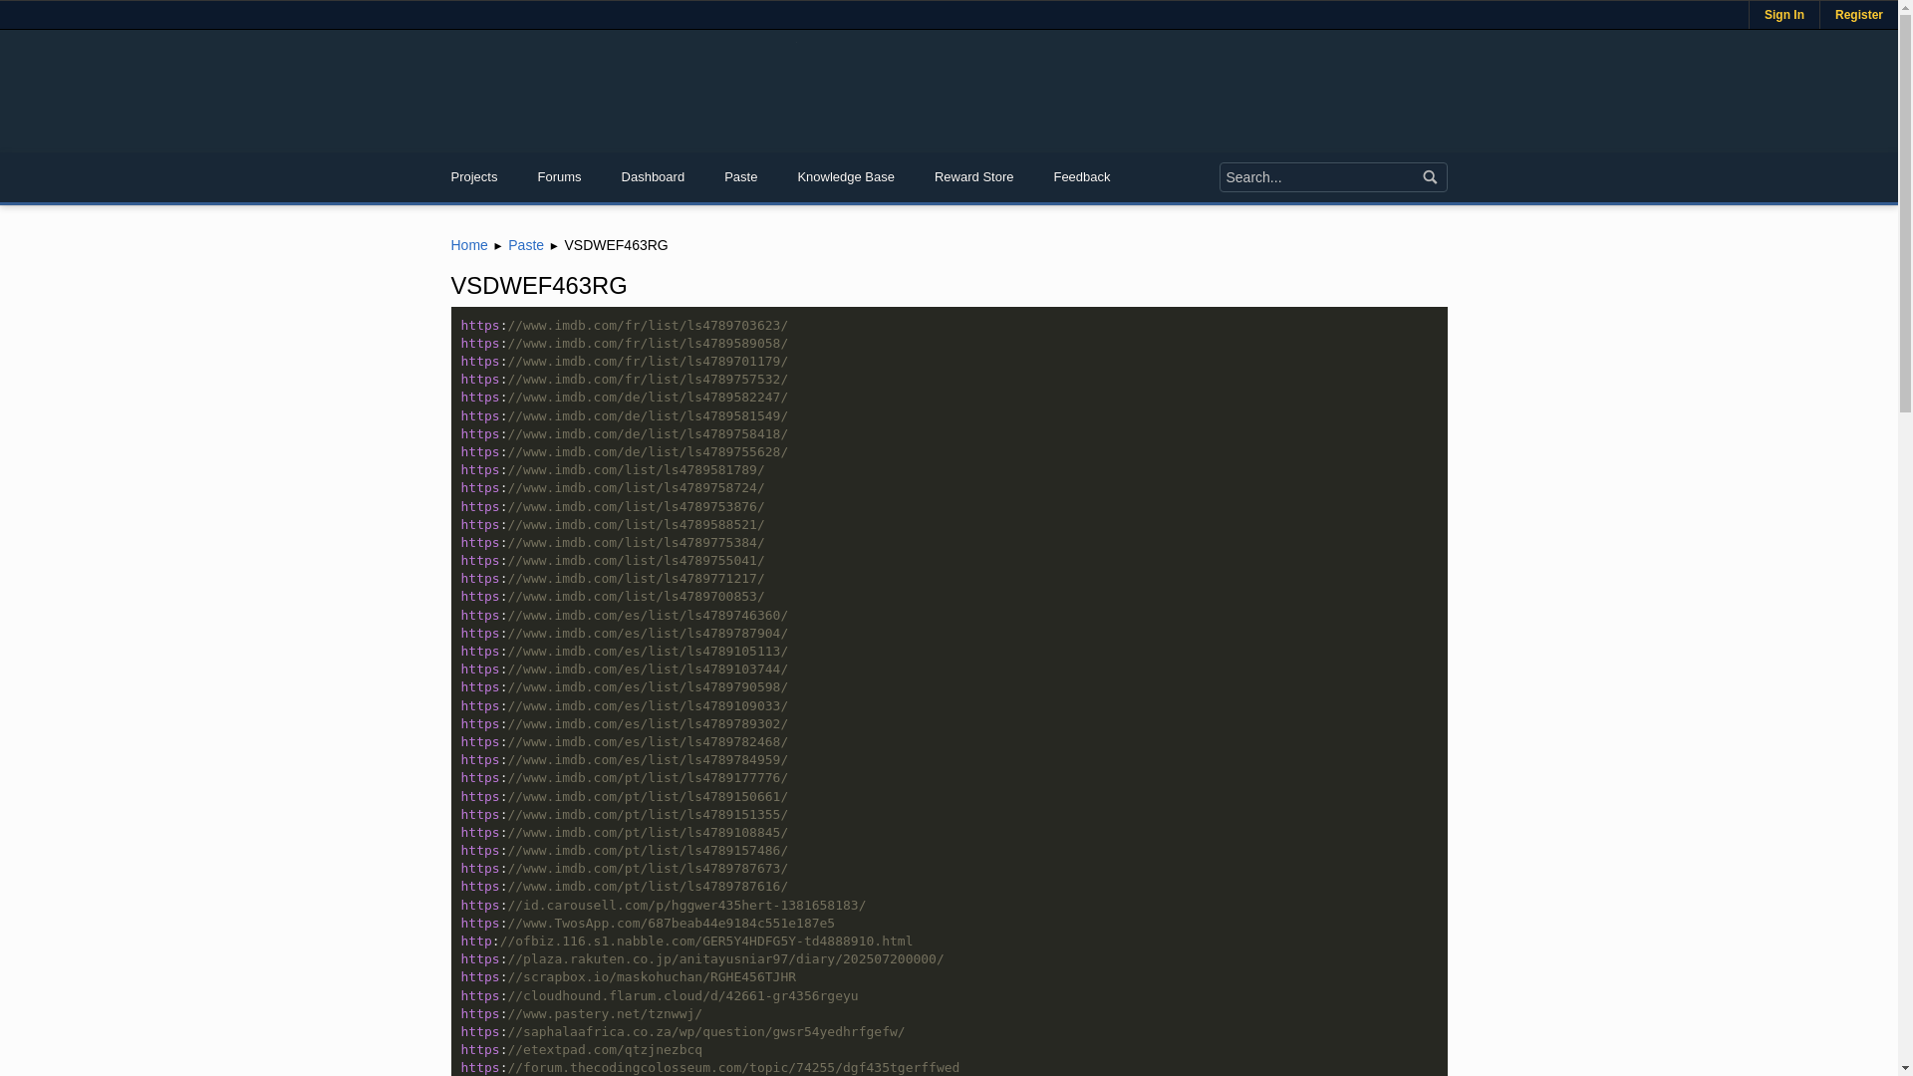Image resolution: width=1913 pixels, height=1076 pixels.
Task: Select the list/ls4789581789 URL line
Action: tap(613, 470)
